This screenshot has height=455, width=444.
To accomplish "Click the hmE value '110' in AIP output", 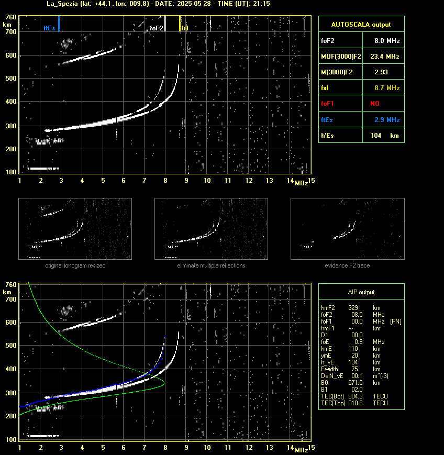I will click(x=353, y=349).
